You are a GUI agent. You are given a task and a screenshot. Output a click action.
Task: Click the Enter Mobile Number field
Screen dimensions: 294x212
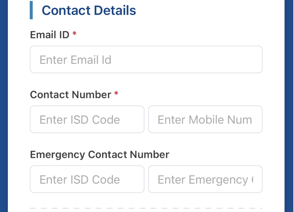click(205, 119)
